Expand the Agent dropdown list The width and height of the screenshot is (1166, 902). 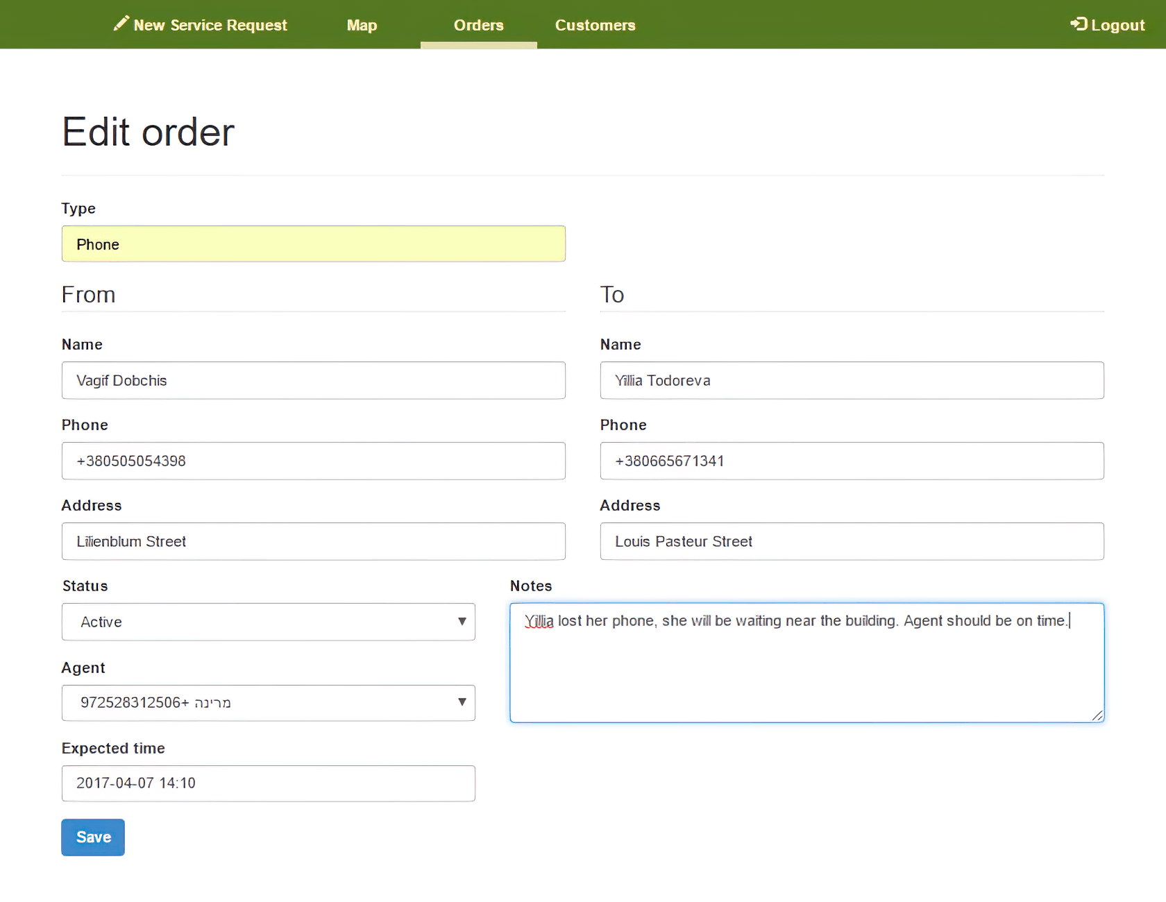pos(268,703)
